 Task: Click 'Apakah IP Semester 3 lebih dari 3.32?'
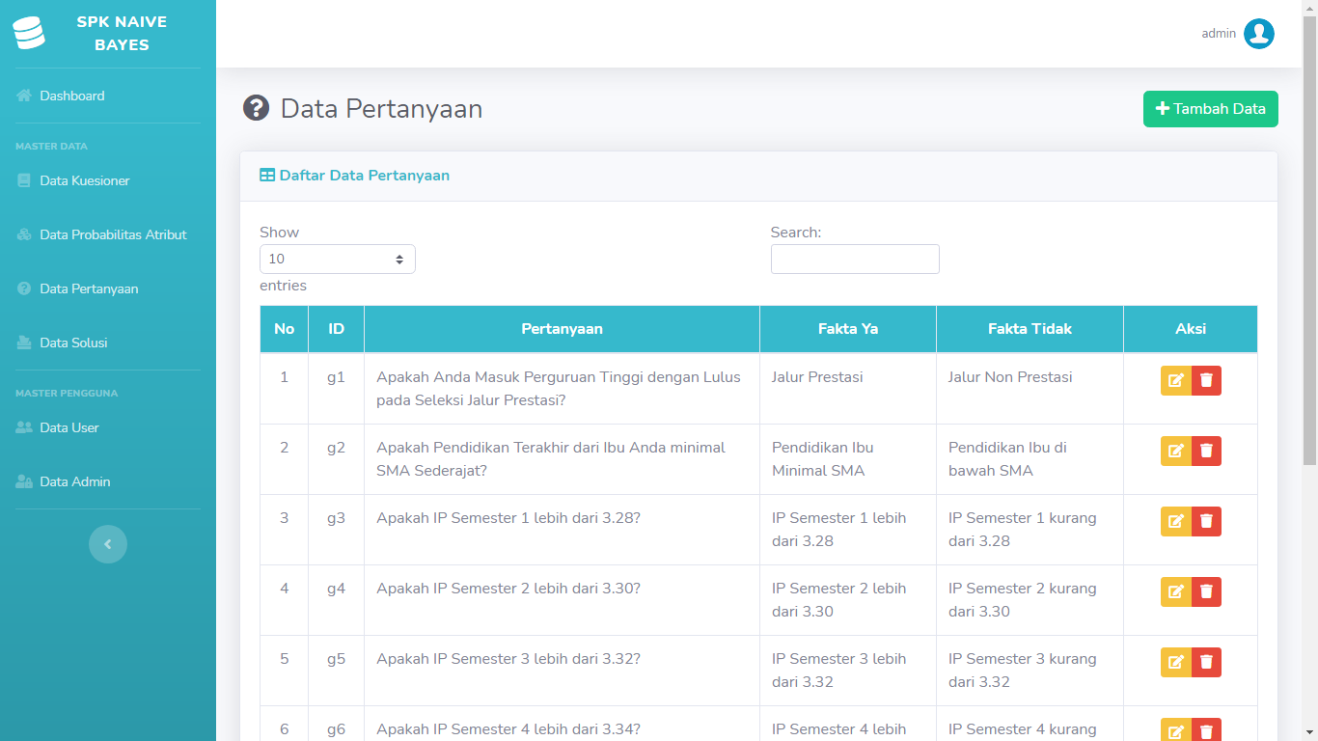[508, 659]
